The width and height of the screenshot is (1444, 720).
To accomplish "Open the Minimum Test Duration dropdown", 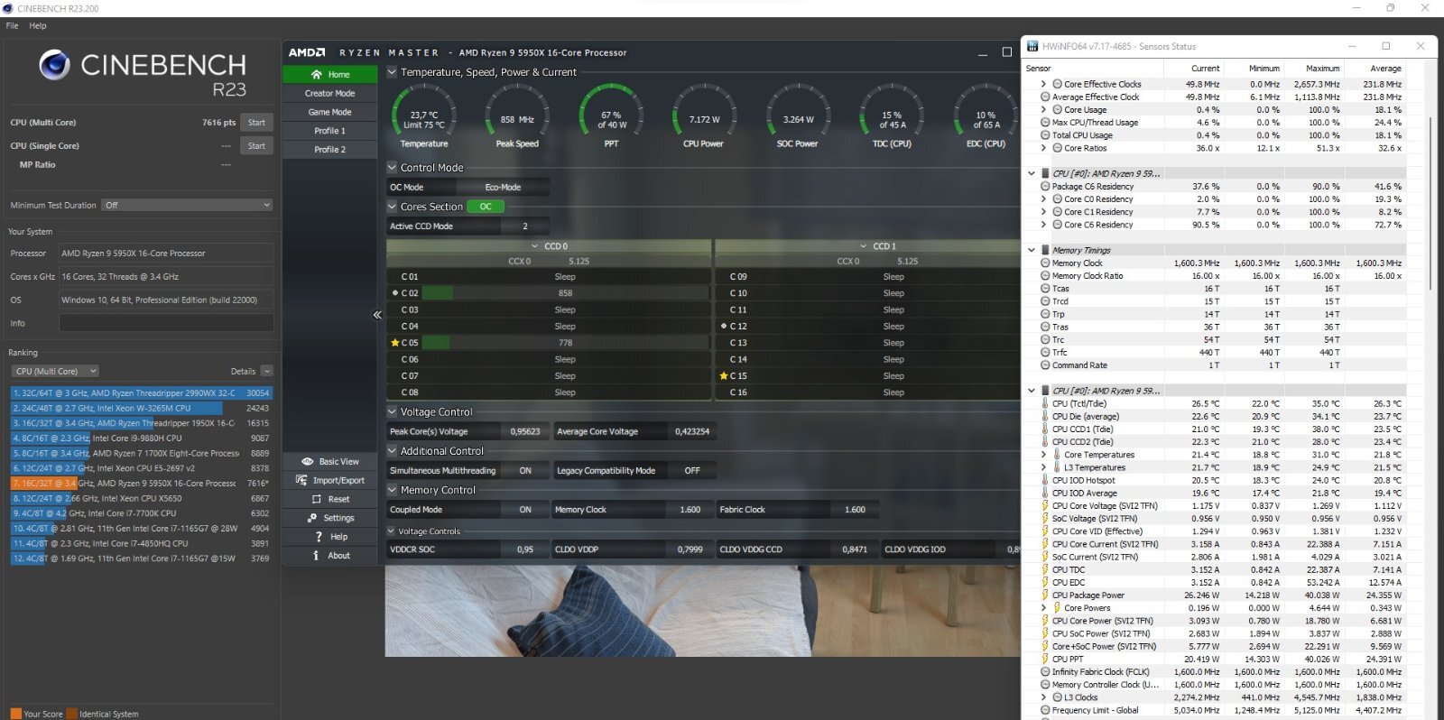I will click(x=187, y=206).
